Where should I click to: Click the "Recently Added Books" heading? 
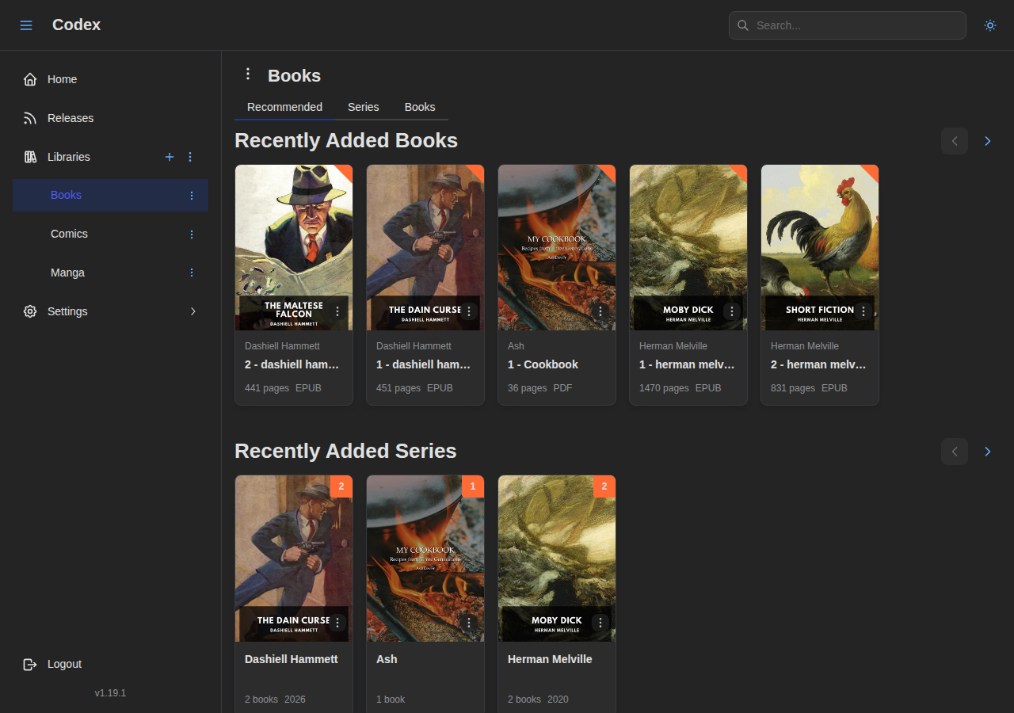click(346, 140)
